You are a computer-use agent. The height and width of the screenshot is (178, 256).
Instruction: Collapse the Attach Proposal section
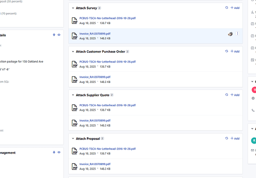[72, 138]
